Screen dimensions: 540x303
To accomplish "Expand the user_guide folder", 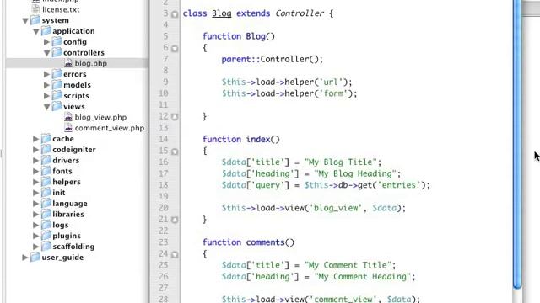I will pyautogui.click(x=24, y=258).
